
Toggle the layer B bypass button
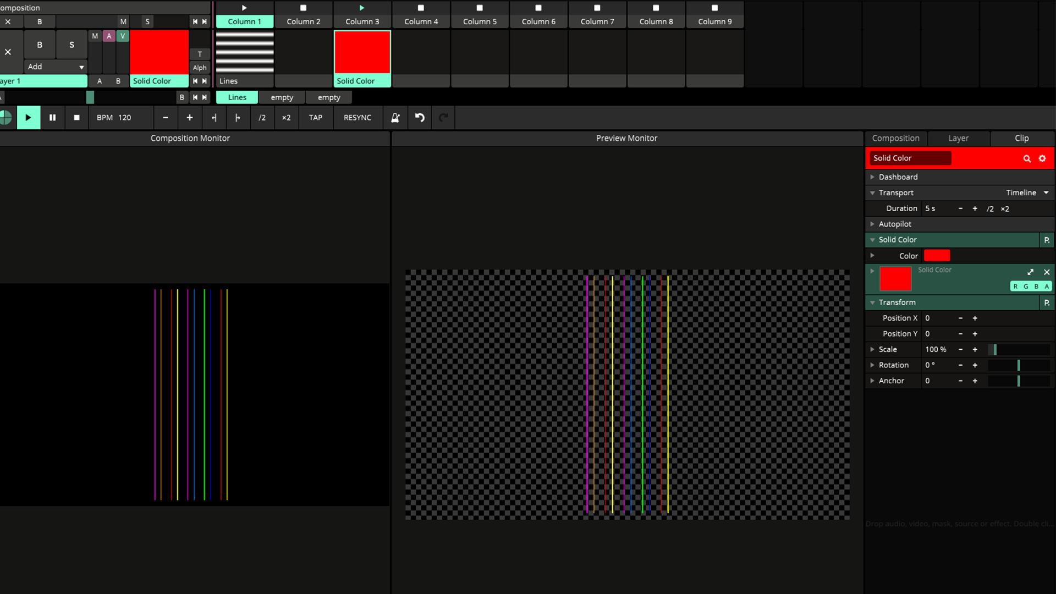40,45
